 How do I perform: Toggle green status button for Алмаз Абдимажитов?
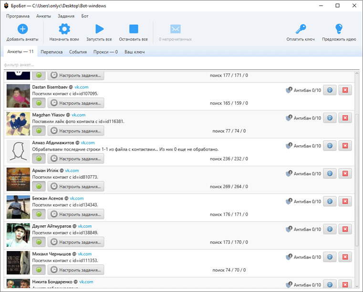click(x=39, y=159)
